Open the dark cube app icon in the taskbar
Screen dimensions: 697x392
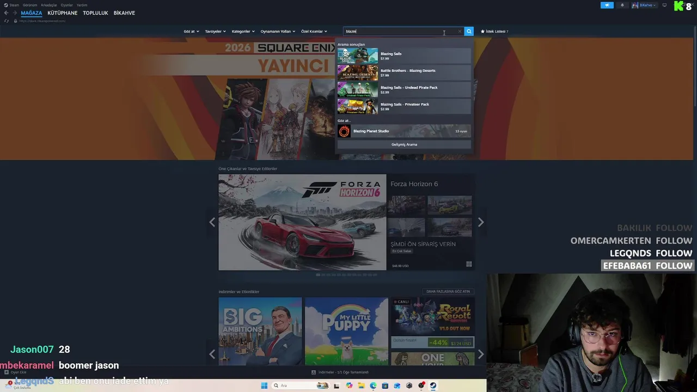click(409, 385)
